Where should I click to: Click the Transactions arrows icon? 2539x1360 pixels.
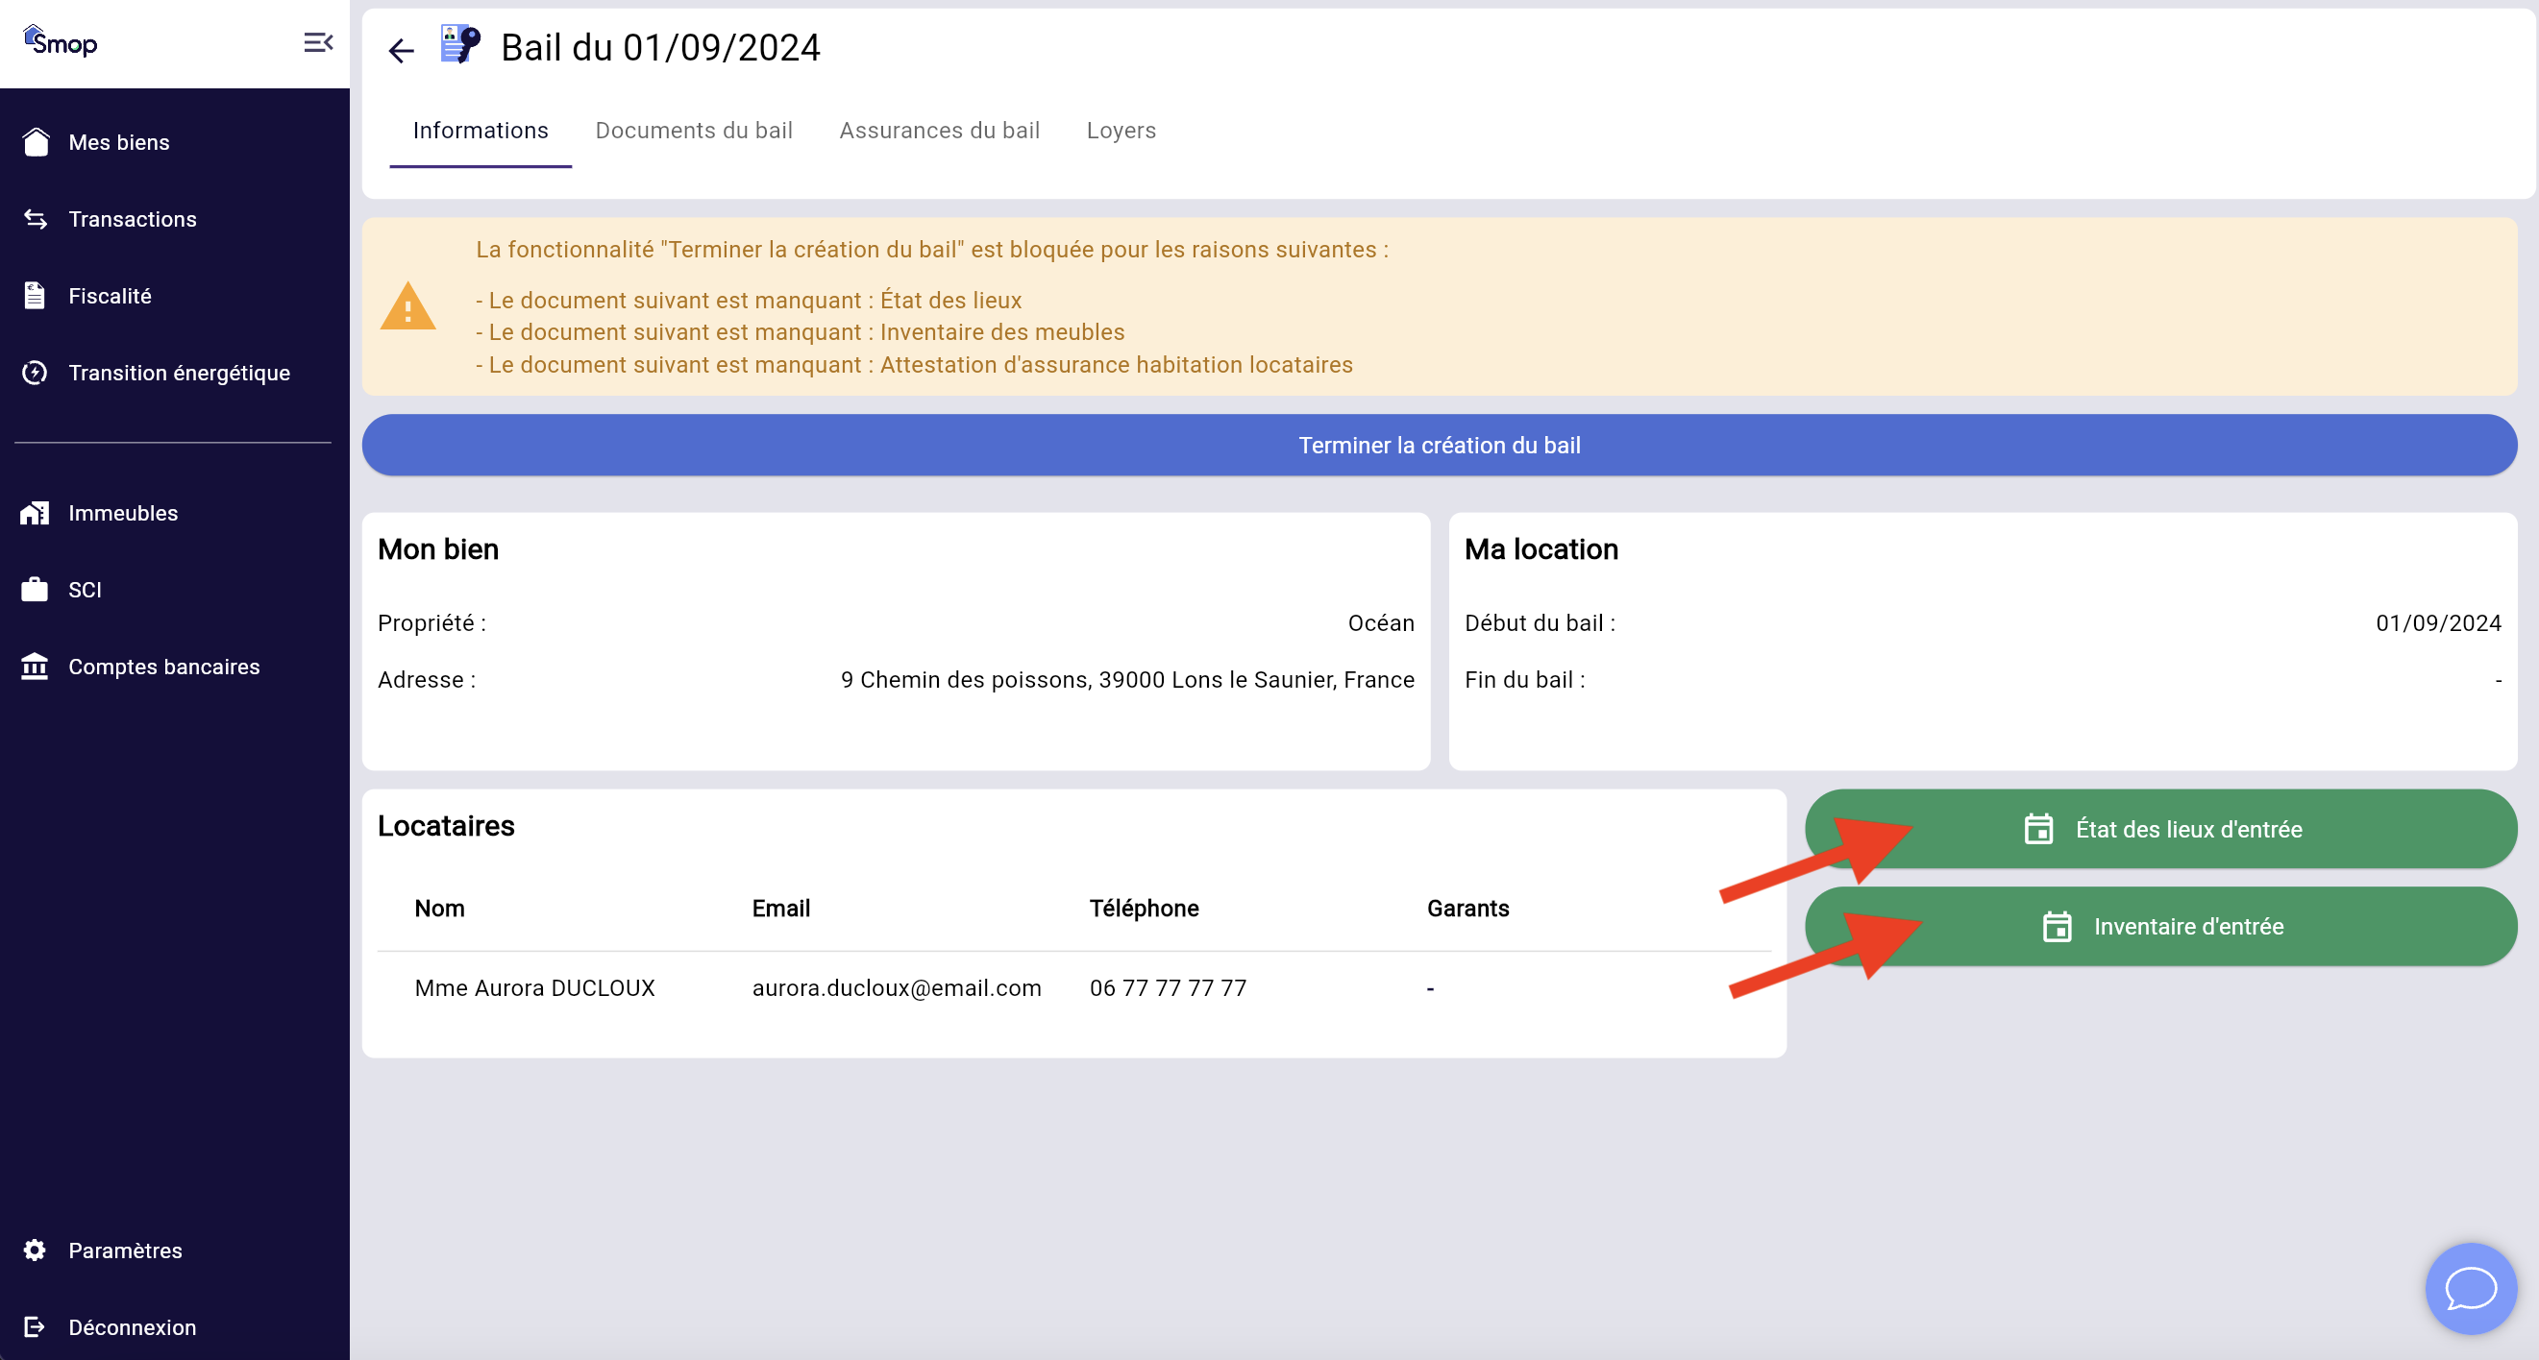(x=36, y=220)
